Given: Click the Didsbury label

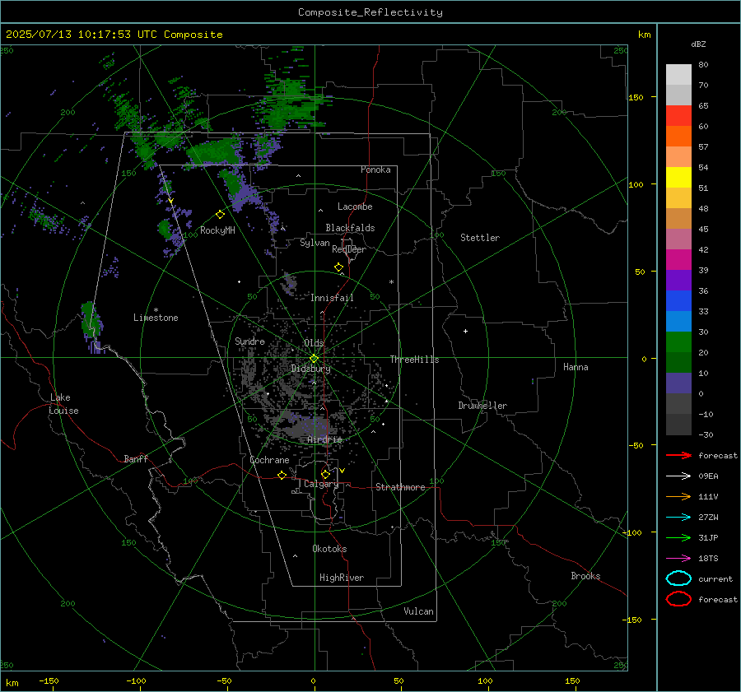Looking at the screenshot, I should click(310, 369).
